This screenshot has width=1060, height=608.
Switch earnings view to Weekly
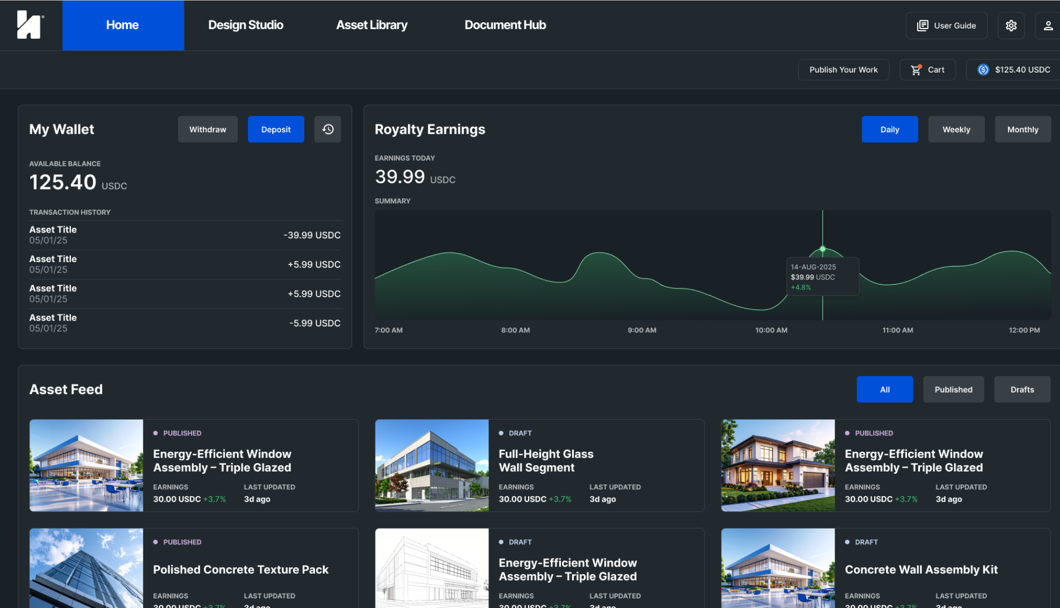pos(956,129)
